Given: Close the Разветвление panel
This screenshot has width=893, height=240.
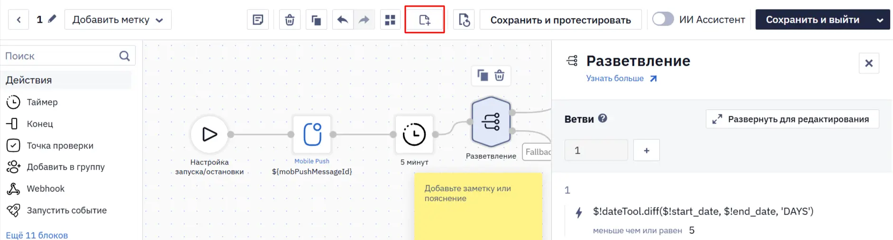Looking at the screenshot, I should pyautogui.click(x=869, y=63).
